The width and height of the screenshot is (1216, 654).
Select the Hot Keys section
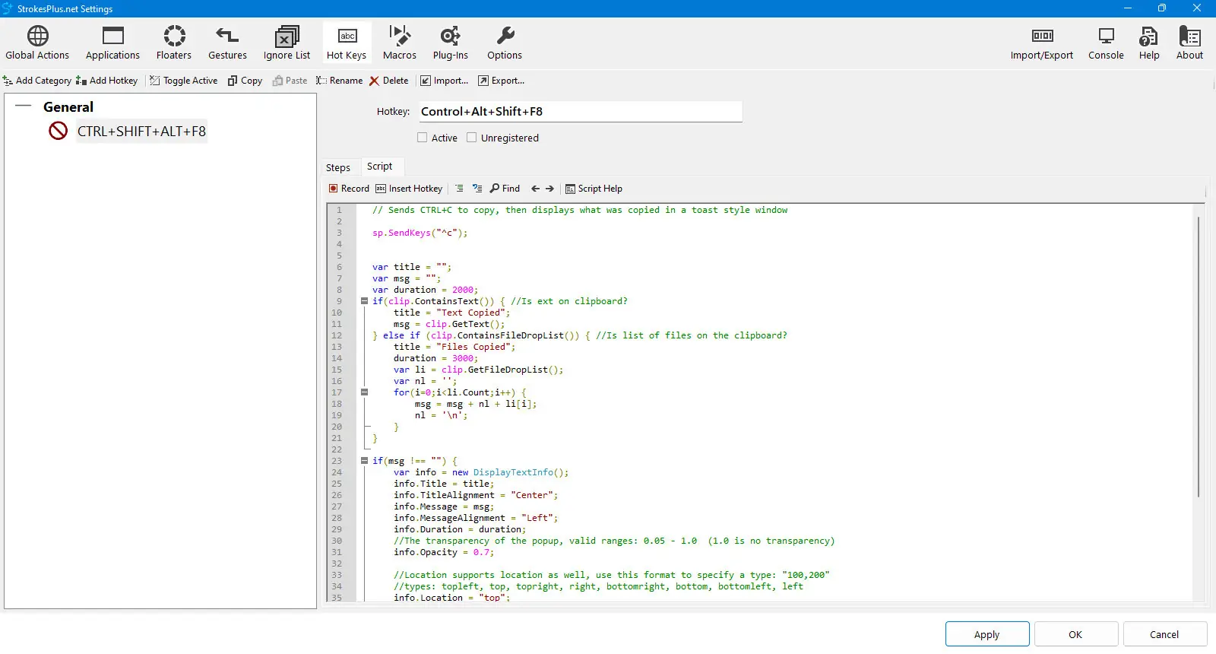[x=347, y=43]
